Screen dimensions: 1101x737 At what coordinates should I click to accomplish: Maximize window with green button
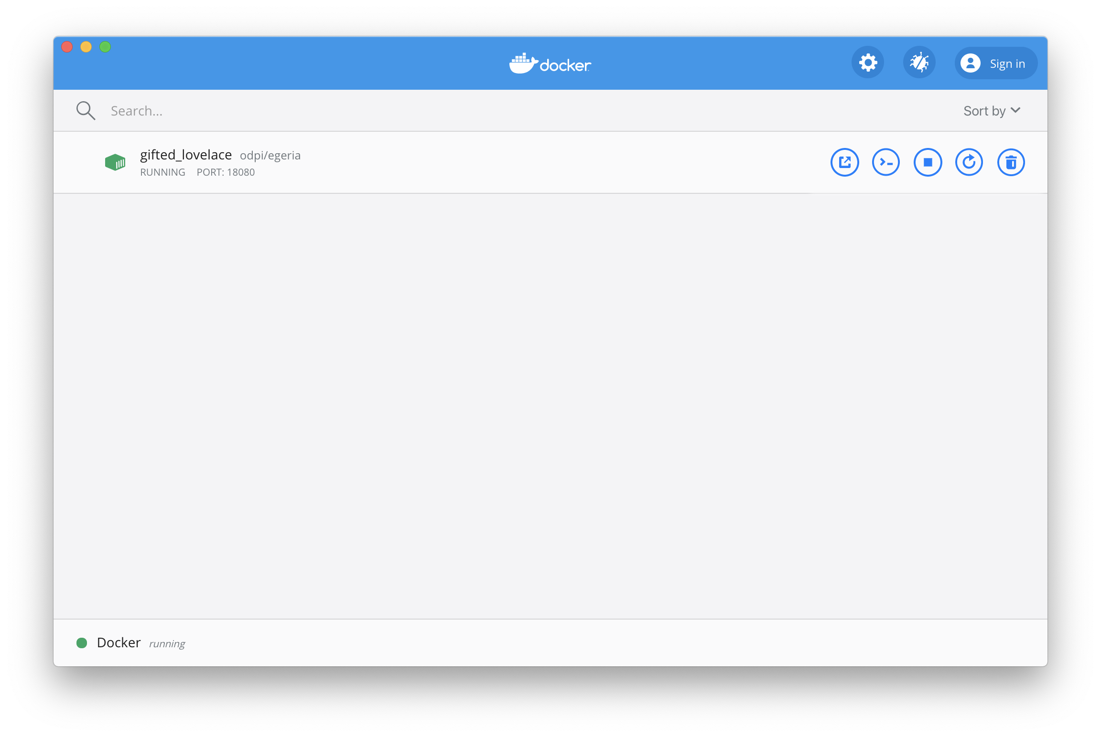(x=105, y=47)
